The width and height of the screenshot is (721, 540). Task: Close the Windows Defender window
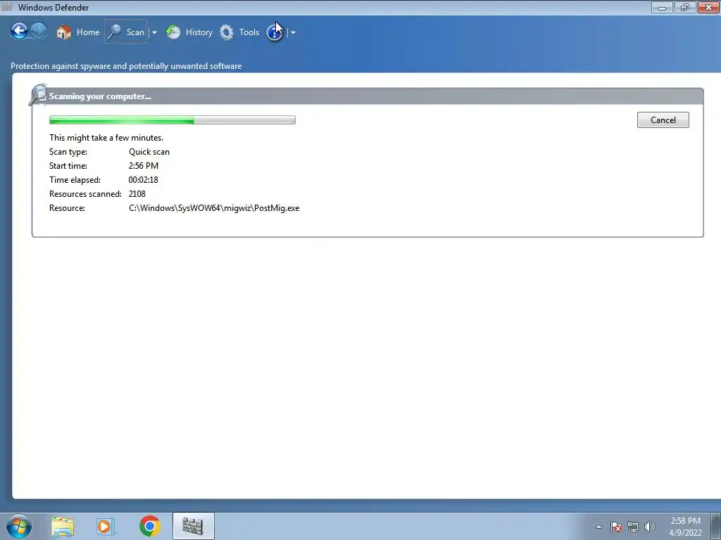click(x=708, y=7)
